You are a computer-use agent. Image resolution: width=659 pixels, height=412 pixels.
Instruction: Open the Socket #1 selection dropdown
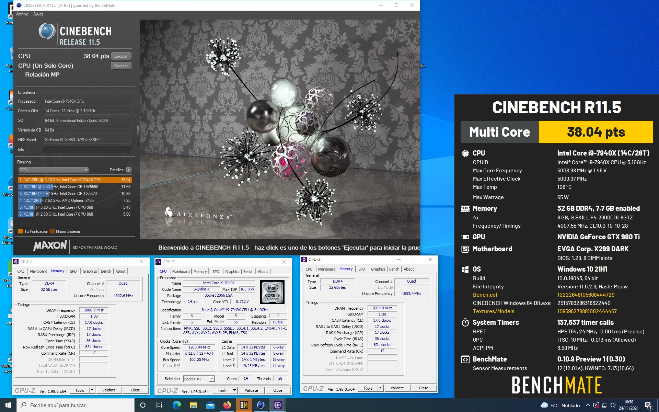[x=199, y=379]
